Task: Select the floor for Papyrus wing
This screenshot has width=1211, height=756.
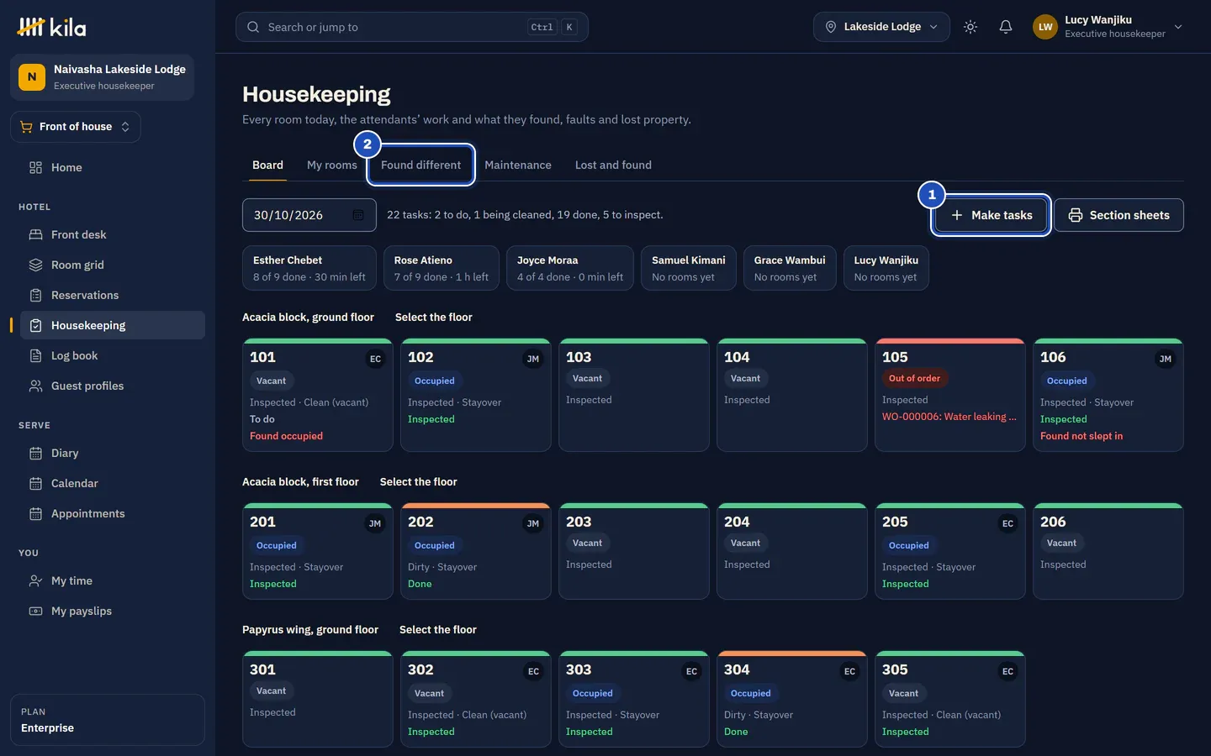Action: pyautogui.click(x=438, y=629)
